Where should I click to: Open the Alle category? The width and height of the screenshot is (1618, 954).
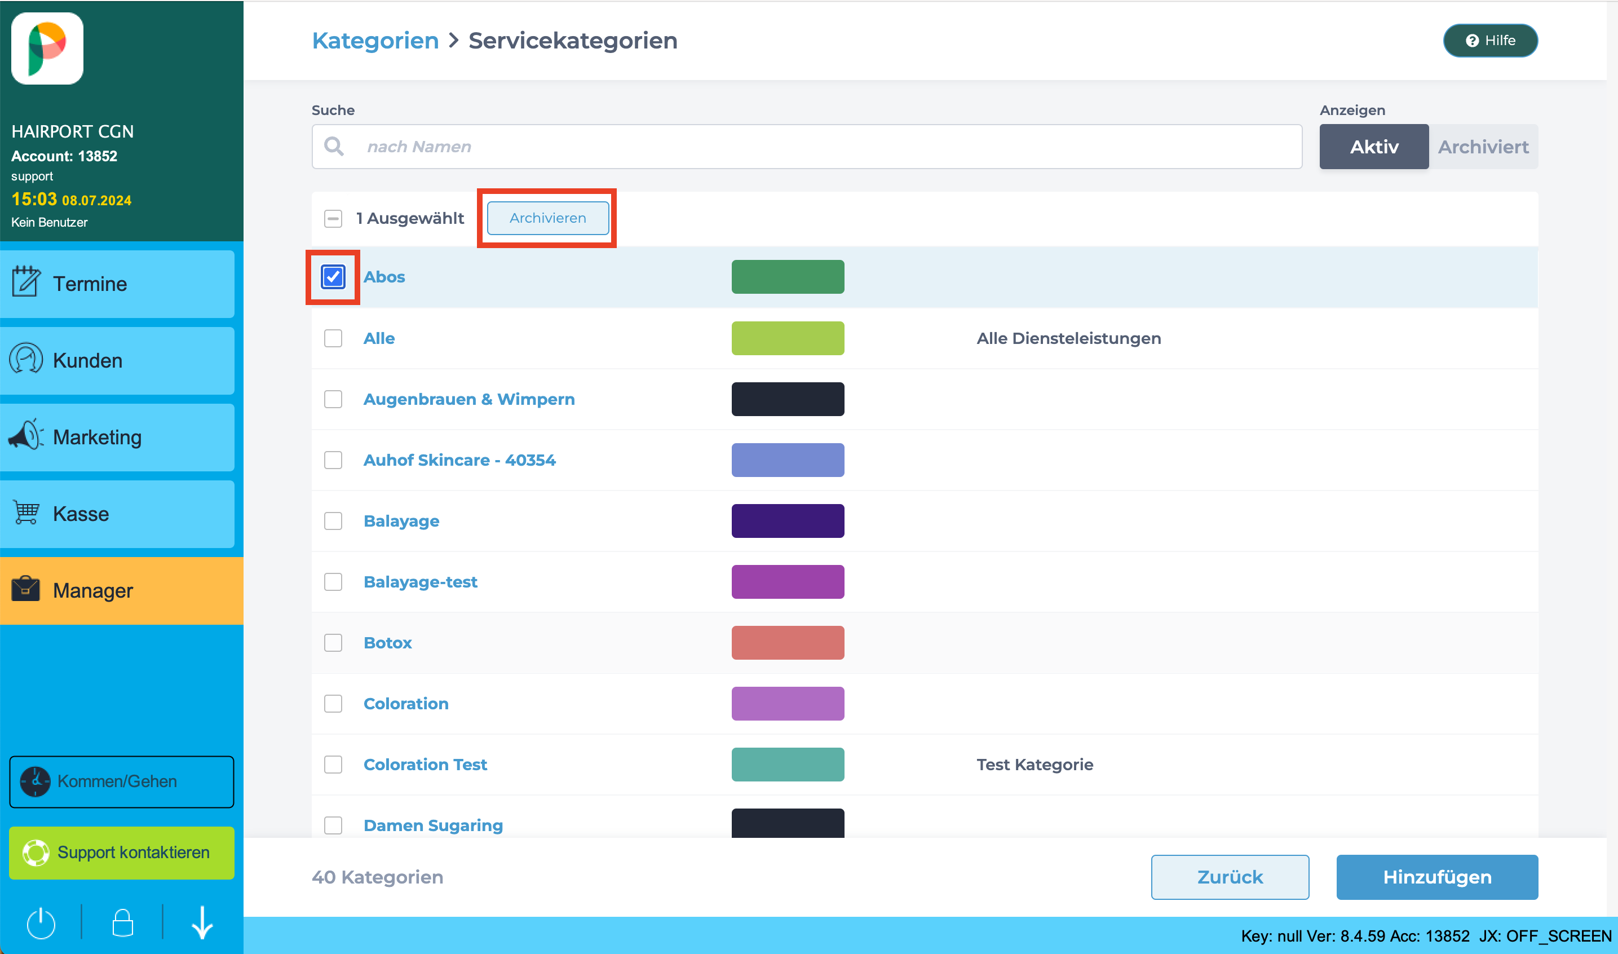pyautogui.click(x=379, y=338)
